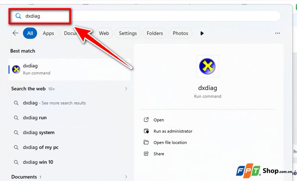The image size is (297, 181).
Task: Click the 'Search the web' heading
Action: 29,89
